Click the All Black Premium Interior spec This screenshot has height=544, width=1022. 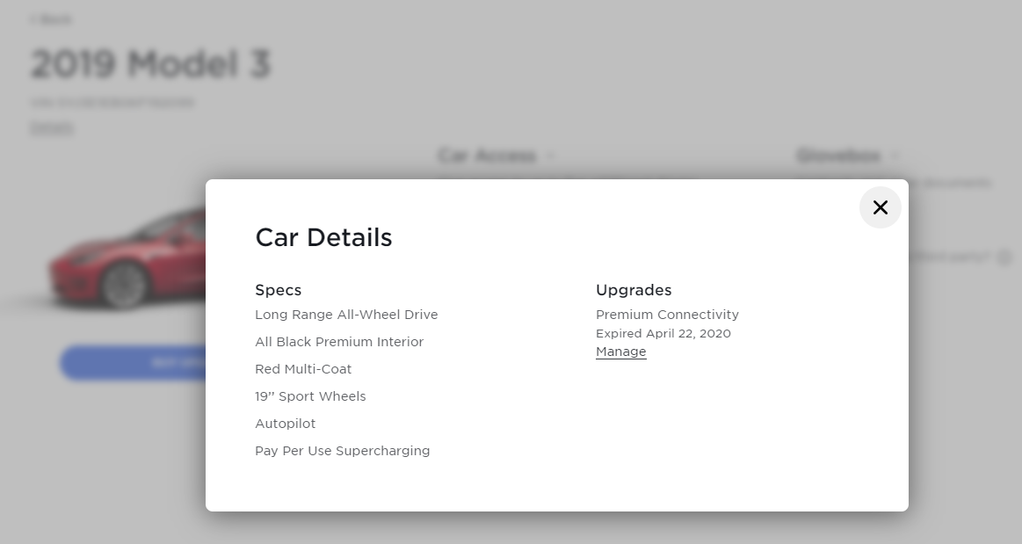[x=339, y=342]
